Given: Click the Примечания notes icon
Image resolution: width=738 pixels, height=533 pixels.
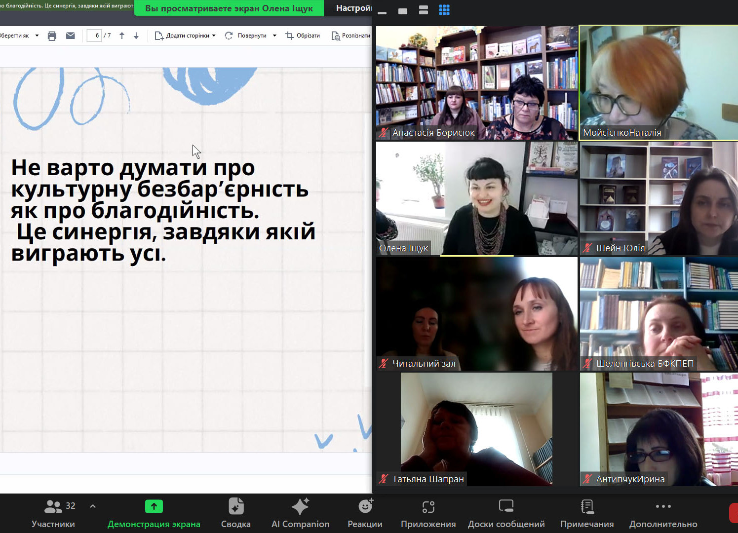Looking at the screenshot, I should 587,506.
